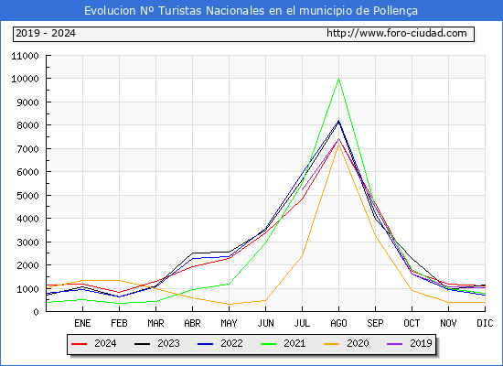The height and width of the screenshot is (366, 503).
Task: Click the 11000 y-axis value
Action: click(25, 56)
